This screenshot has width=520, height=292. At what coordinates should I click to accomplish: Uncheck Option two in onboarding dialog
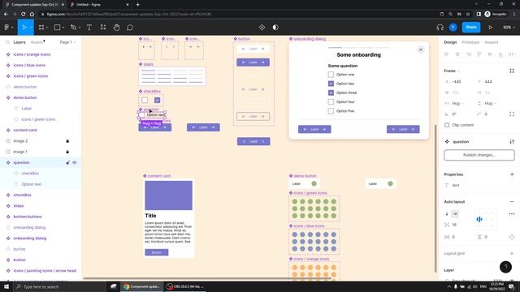point(331,84)
